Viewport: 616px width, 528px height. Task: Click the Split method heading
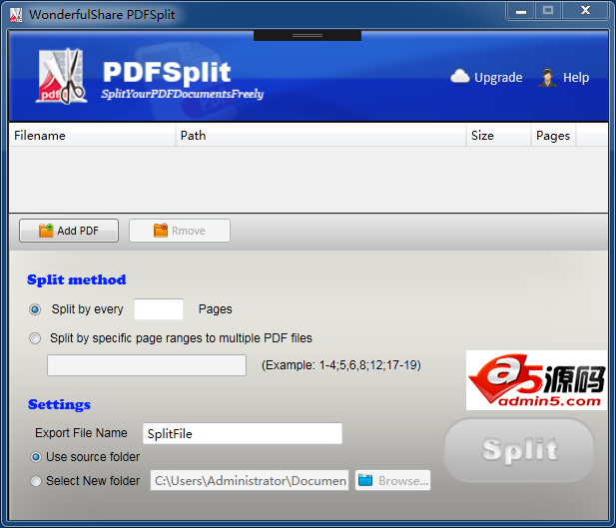click(77, 279)
